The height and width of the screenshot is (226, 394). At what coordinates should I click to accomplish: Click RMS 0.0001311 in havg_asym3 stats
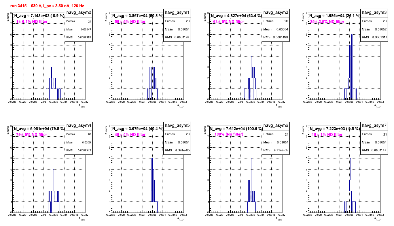point(374,37)
